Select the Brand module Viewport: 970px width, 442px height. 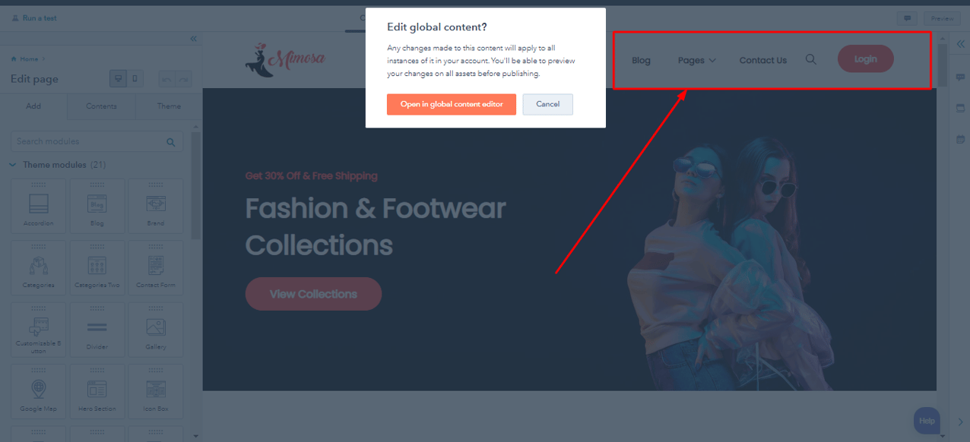click(x=156, y=206)
